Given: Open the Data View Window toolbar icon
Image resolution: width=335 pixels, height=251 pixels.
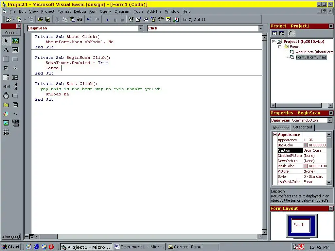Looking at the screenshot, I should (168, 20).
